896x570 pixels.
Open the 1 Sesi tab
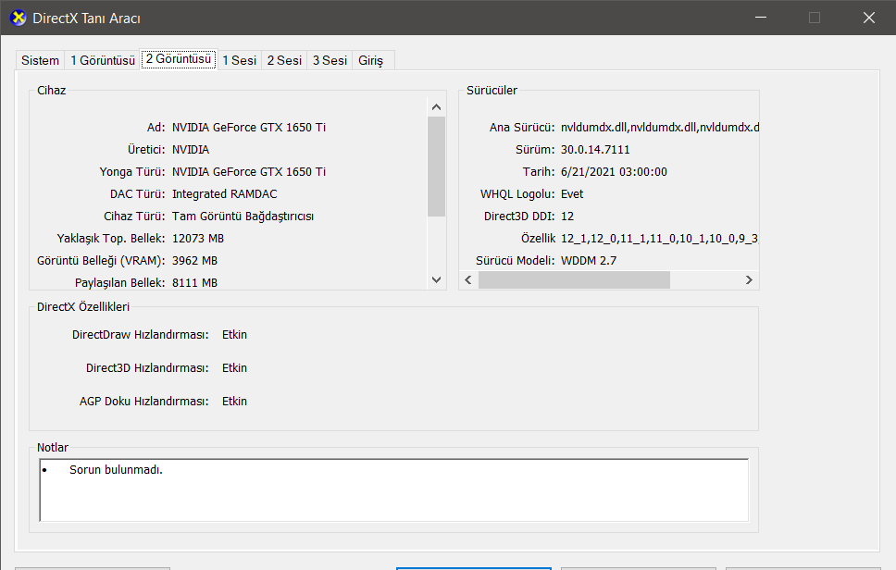(x=240, y=60)
